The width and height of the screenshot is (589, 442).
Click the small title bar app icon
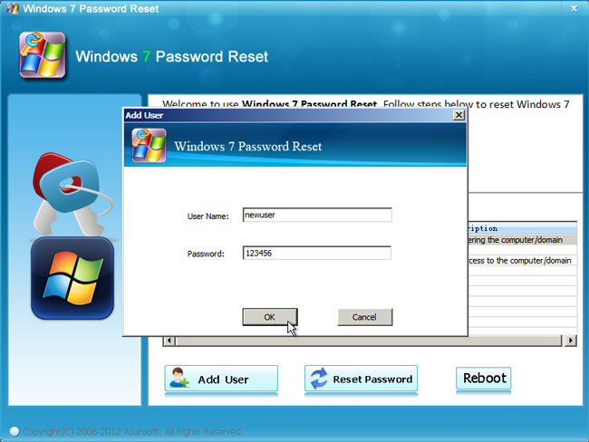tap(13, 8)
